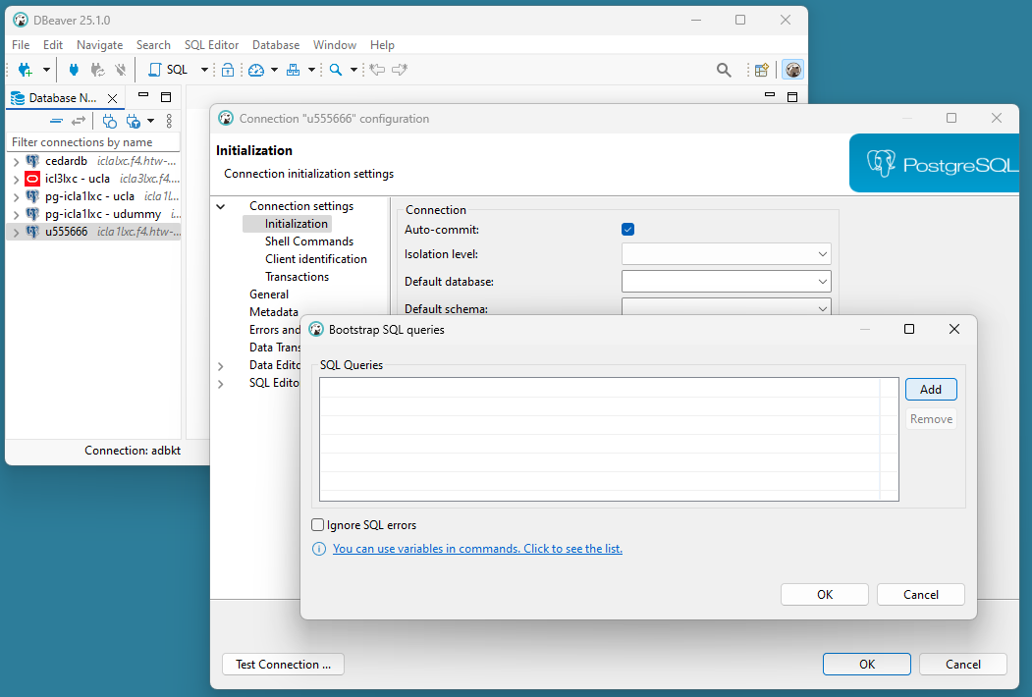Click the Reconnect plug icon in toolbar
The image size is (1032, 697).
pyautogui.click(x=97, y=70)
